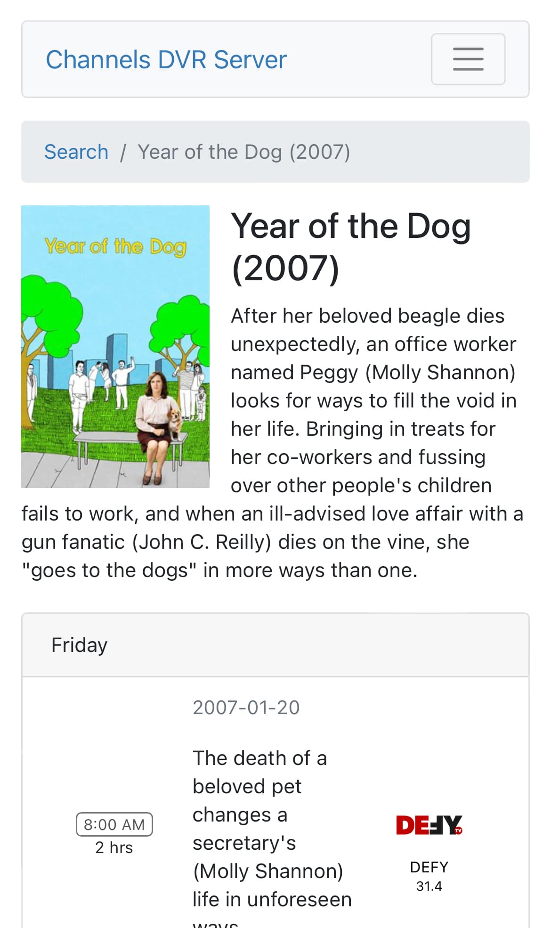Open the hamburger navigation menu

(x=468, y=59)
